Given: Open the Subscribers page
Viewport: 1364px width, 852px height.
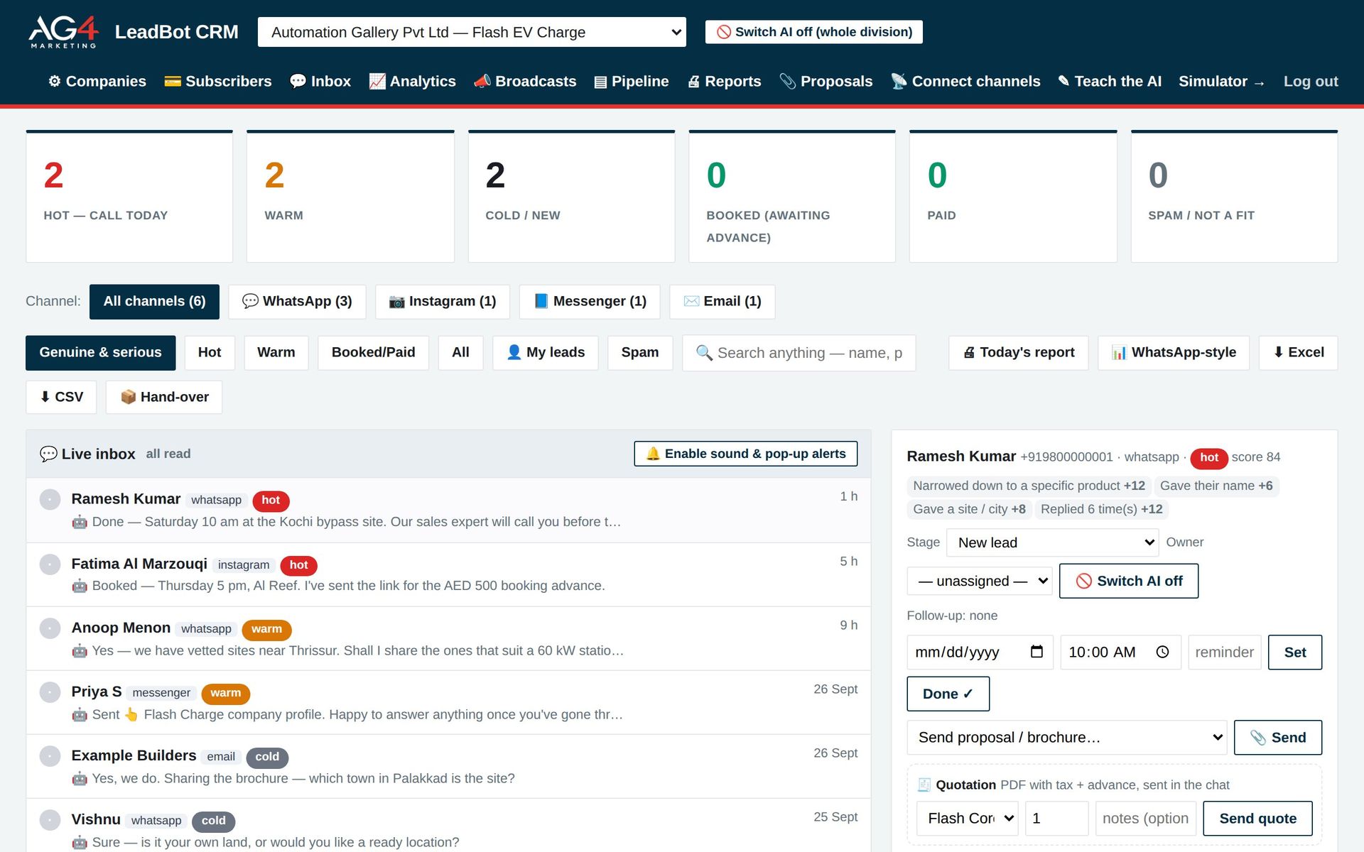Looking at the screenshot, I should pos(218,82).
